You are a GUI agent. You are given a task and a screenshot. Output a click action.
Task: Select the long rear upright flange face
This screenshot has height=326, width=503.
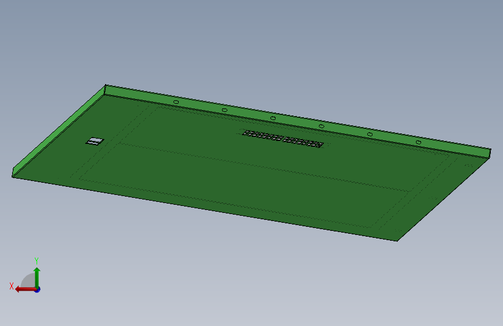pyautogui.click(x=298, y=121)
